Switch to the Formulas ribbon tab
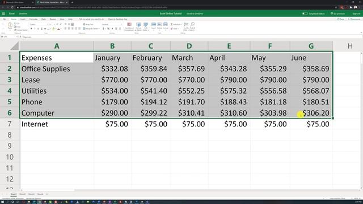The height and width of the screenshot is (204, 363). tap(33, 19)
